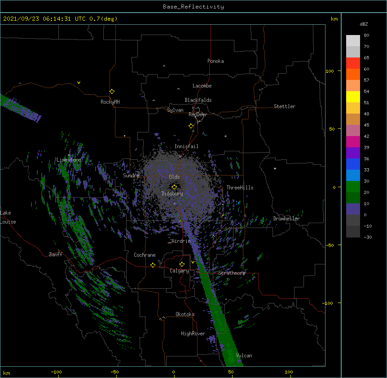The height and width of the screenshot is (378, 387).
Task: Click the Strathmore label
Action: click(232, 273)
